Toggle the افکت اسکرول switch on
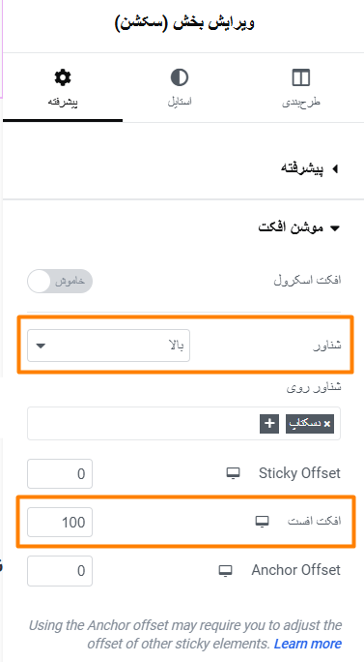Screen dimensions: 364x662 [x=60, y=282]
